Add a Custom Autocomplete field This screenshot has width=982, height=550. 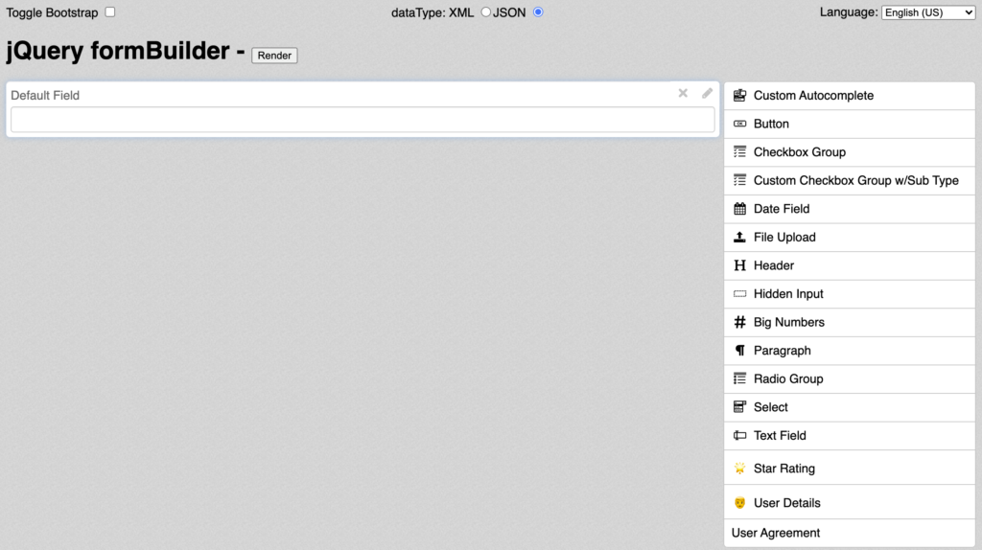point(850,96)
